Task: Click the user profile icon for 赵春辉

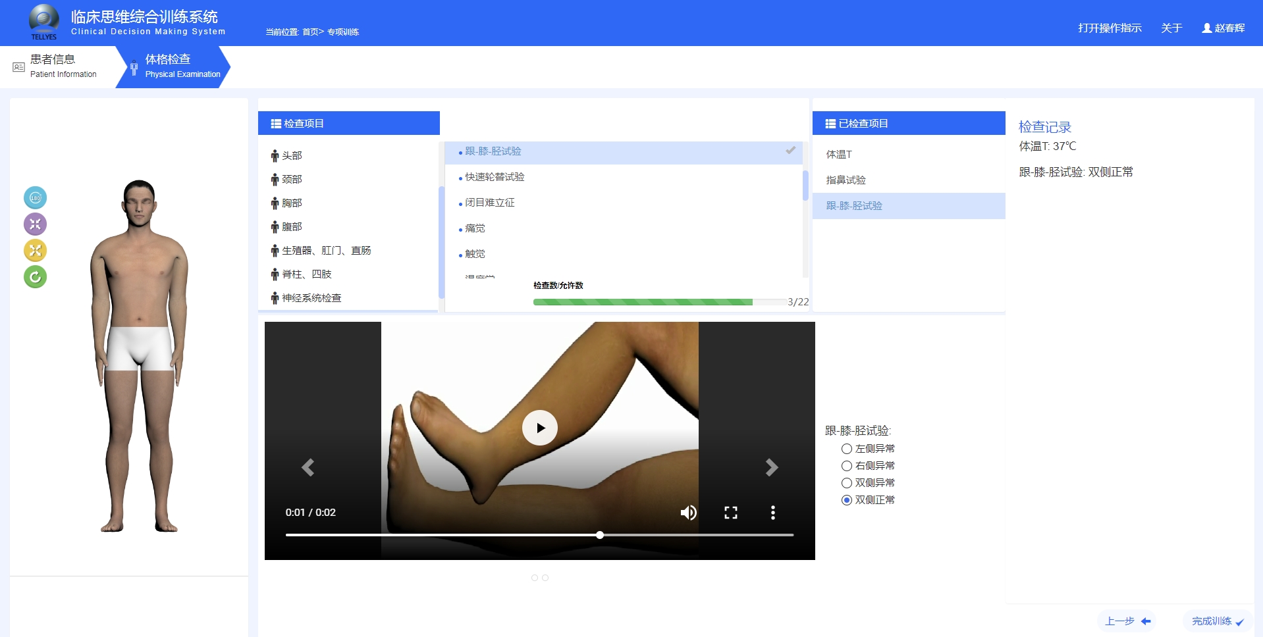Action: coord(1207,28)
